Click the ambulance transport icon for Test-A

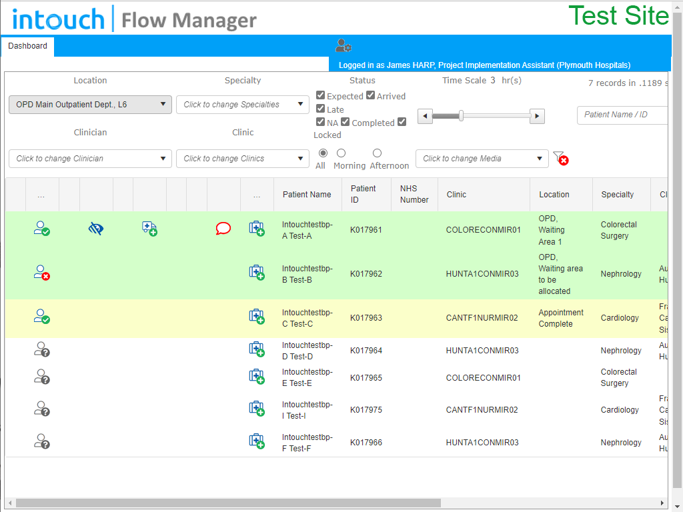(x=149, y=229)
